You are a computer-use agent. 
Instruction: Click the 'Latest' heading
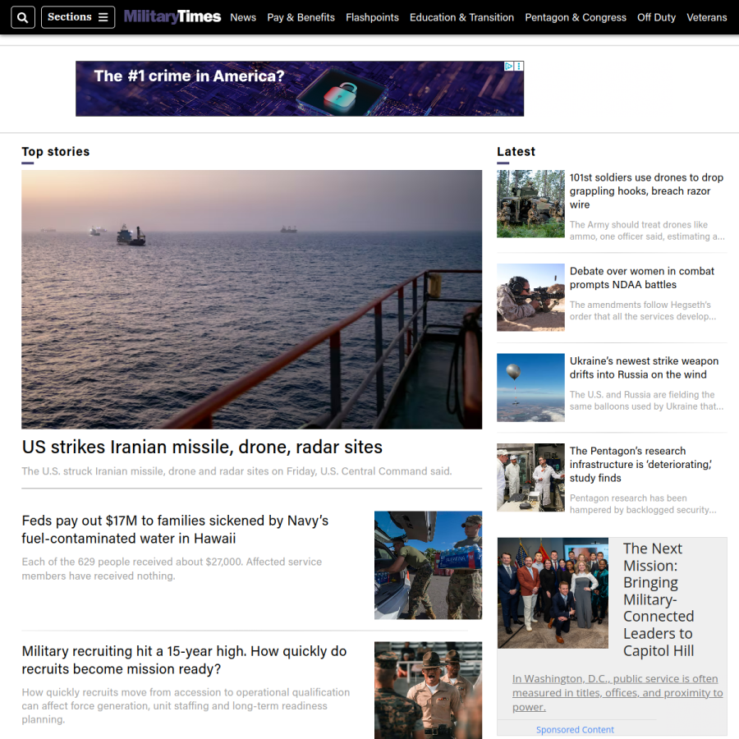[x=516, y=152]
